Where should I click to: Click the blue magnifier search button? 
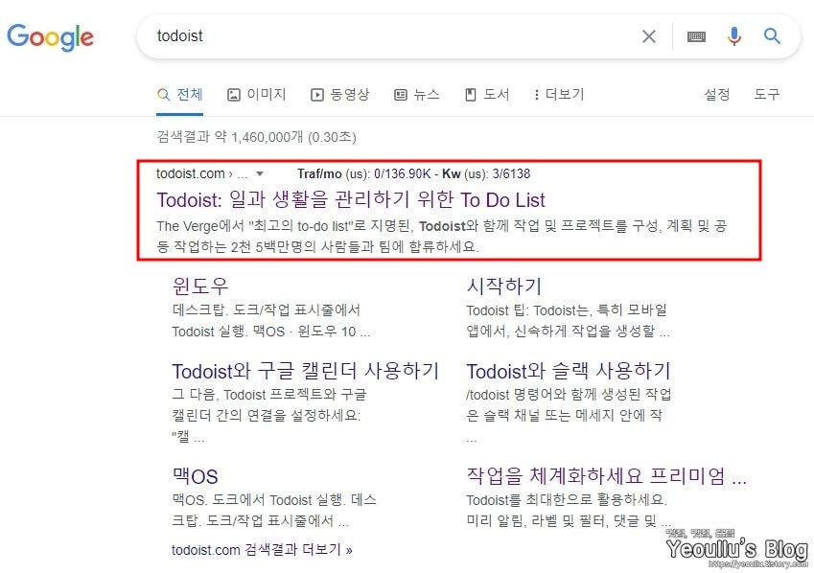pyautogui.click(x=772, y=35)
